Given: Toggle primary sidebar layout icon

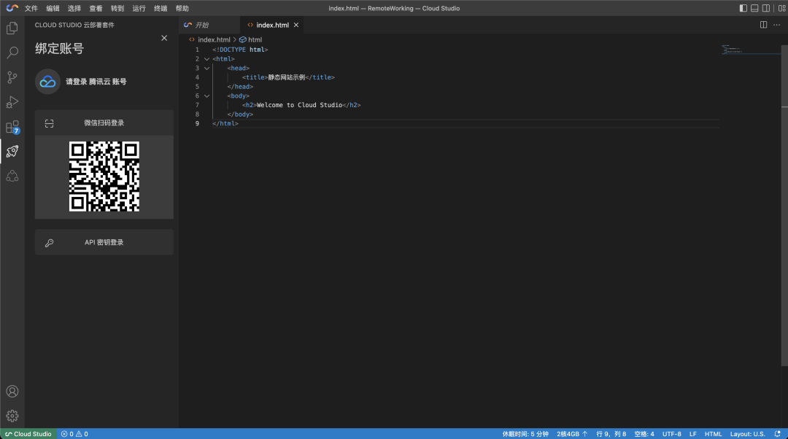Looking at the screenshot, I should click(x=743, y=8).
